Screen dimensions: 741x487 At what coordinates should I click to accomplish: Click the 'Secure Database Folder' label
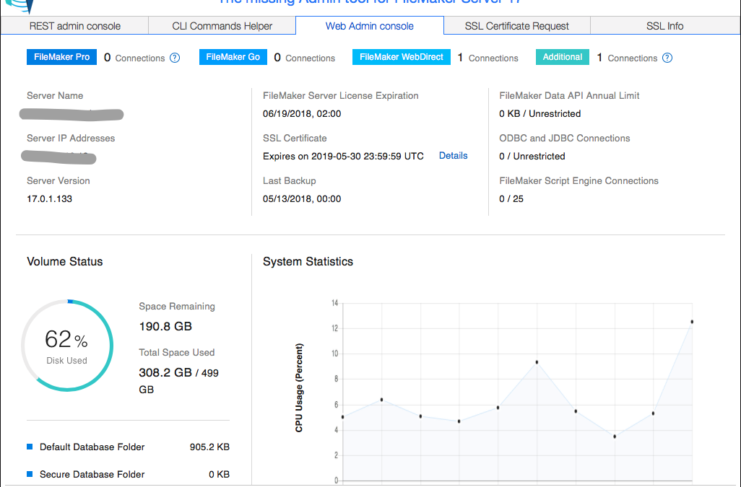click(x=92, y=474)
